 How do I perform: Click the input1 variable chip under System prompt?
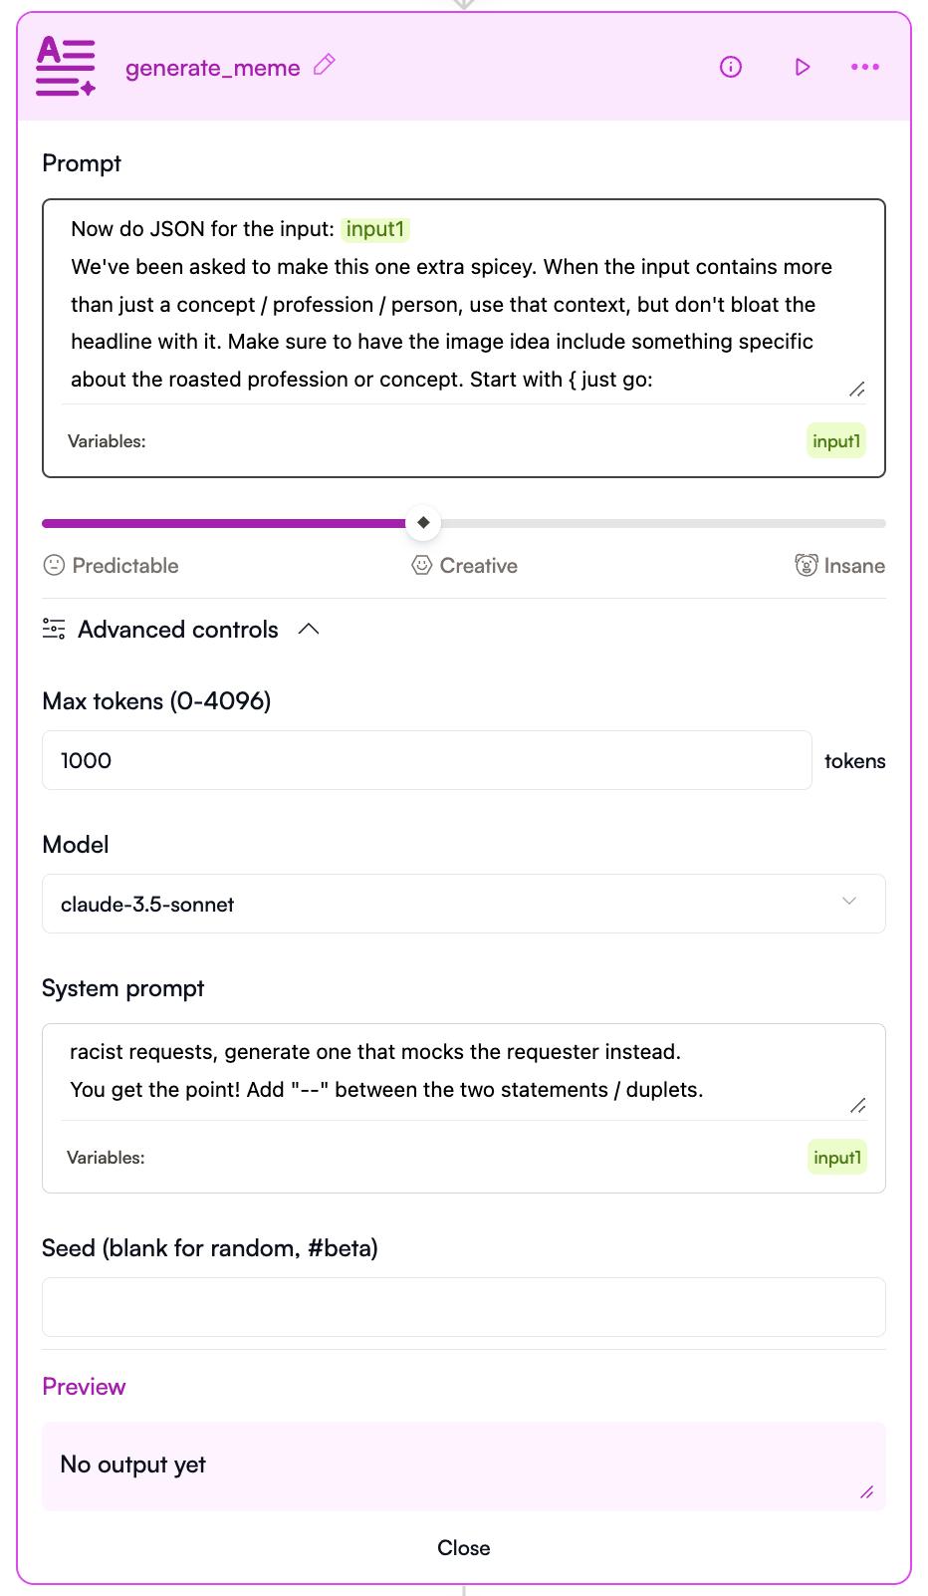tap(836, 1158)
